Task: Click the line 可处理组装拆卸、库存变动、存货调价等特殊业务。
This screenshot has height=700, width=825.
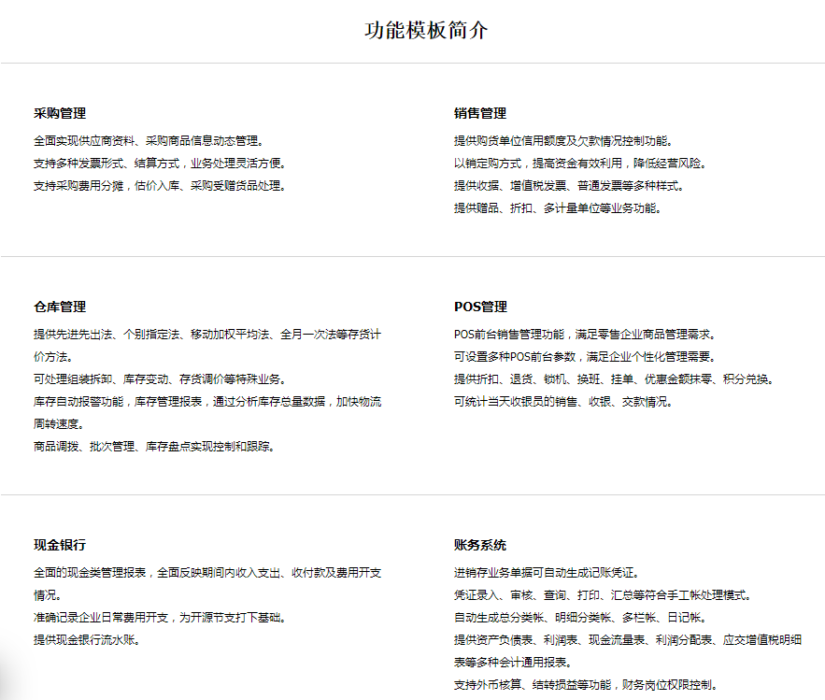Action: (x=160, y=379)
